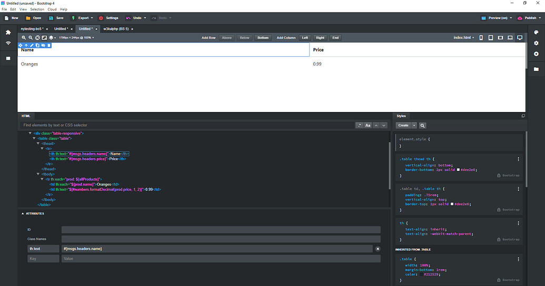Viewport: 545px width, 286px height.
Task: Duplicate the selected element with copy icon
Action: pyautogui.click(x=37, y=45)
